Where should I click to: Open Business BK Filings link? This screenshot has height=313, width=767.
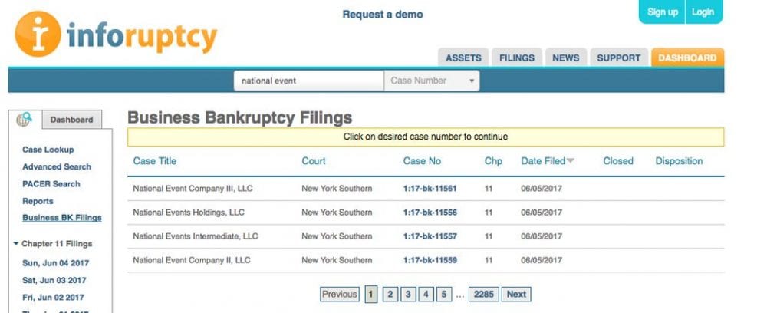click(62, 218)
